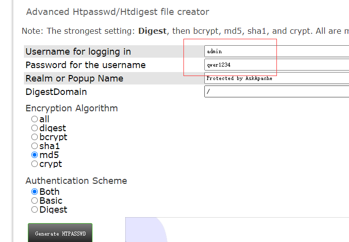Viewport: 349px width, 242px height.
Task: Select the DigestDomain text box
Action: [x=276, y=91]
